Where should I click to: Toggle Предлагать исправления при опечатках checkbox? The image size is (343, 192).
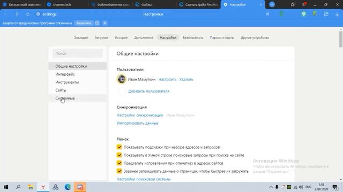coord(119,163)
